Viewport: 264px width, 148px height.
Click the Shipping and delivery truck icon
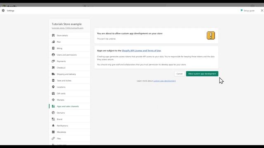[x=53, y=74]
